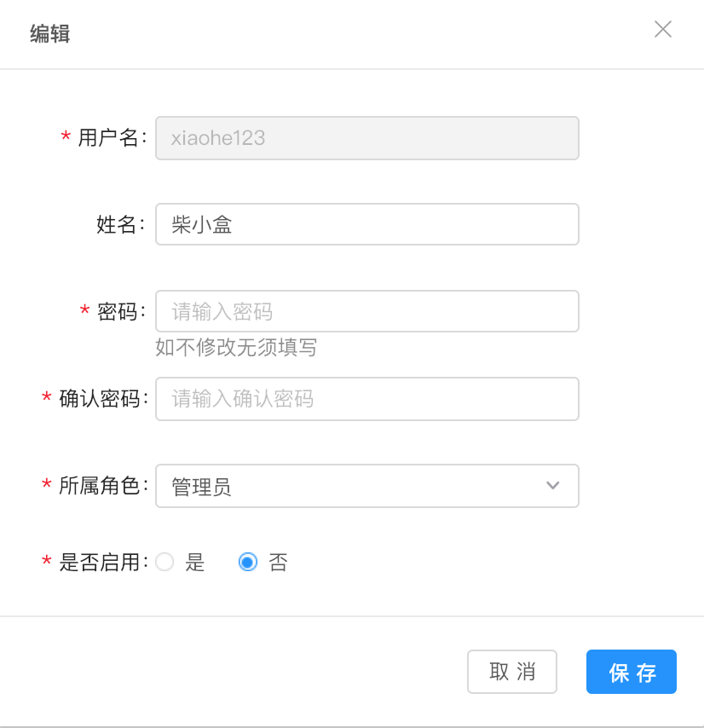
Task: Click the 密码 password input
Action: point(366,311)
